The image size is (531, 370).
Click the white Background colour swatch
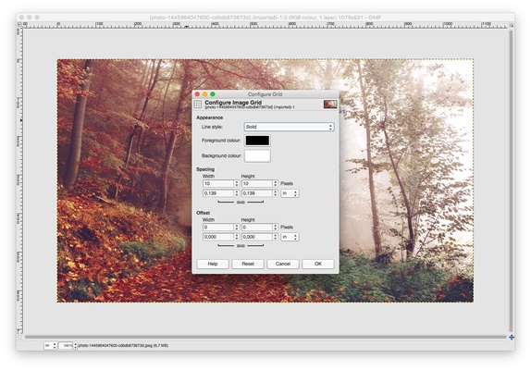(257, 156)
